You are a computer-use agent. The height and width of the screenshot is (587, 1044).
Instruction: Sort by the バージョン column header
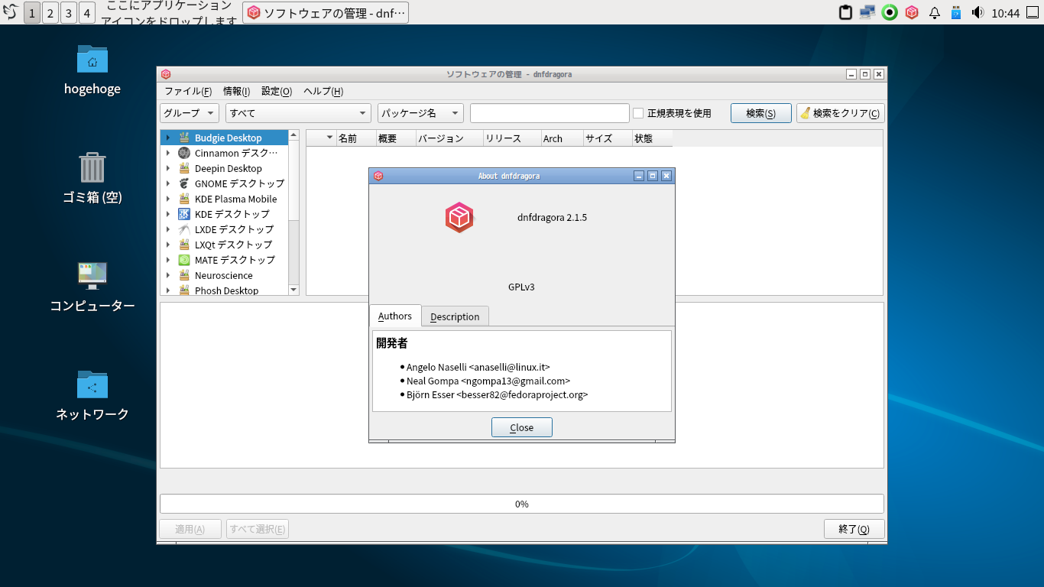click(x=449, y=138)
